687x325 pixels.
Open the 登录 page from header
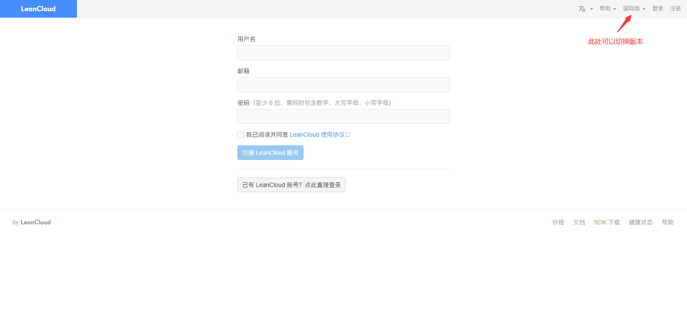[658, 9]
